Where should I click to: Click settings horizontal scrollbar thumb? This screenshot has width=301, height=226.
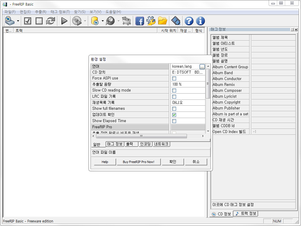[141, 136]
